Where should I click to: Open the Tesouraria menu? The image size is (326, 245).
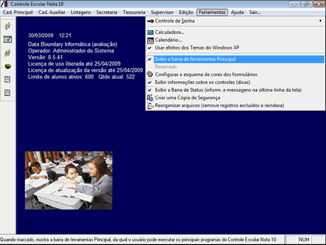(134, 12)
